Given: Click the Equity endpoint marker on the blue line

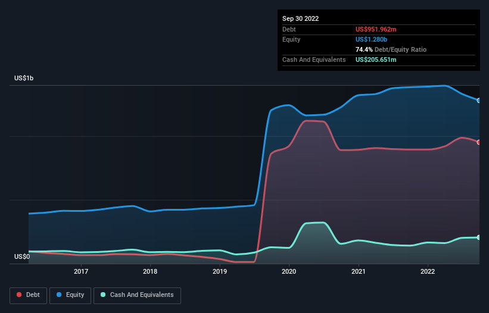Looking at the screenshot, I should click(479, 101).
